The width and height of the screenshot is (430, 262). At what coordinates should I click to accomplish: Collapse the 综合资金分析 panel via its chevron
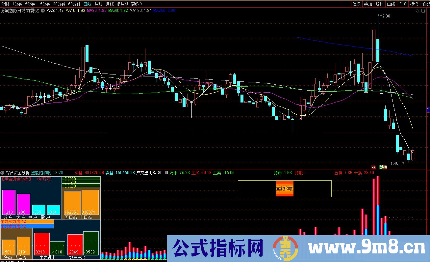coord(2,172)
